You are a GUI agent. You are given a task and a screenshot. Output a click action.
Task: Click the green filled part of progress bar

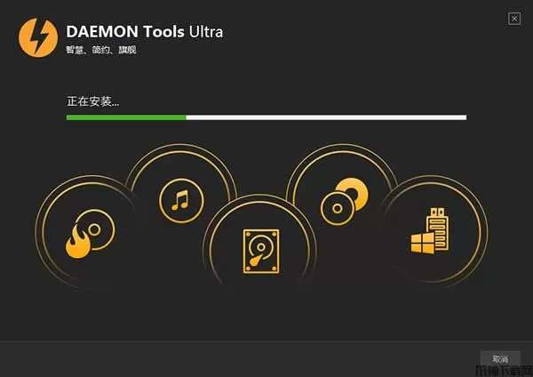click(126, 117)
